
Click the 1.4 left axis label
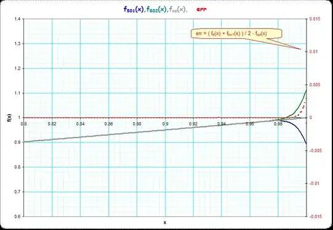click(17, 19)
